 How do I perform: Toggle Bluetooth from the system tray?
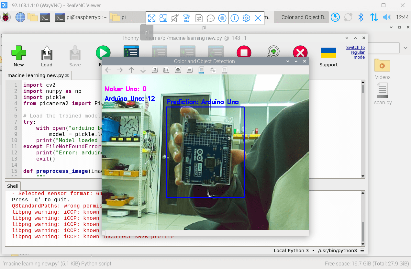click(361, 17)
